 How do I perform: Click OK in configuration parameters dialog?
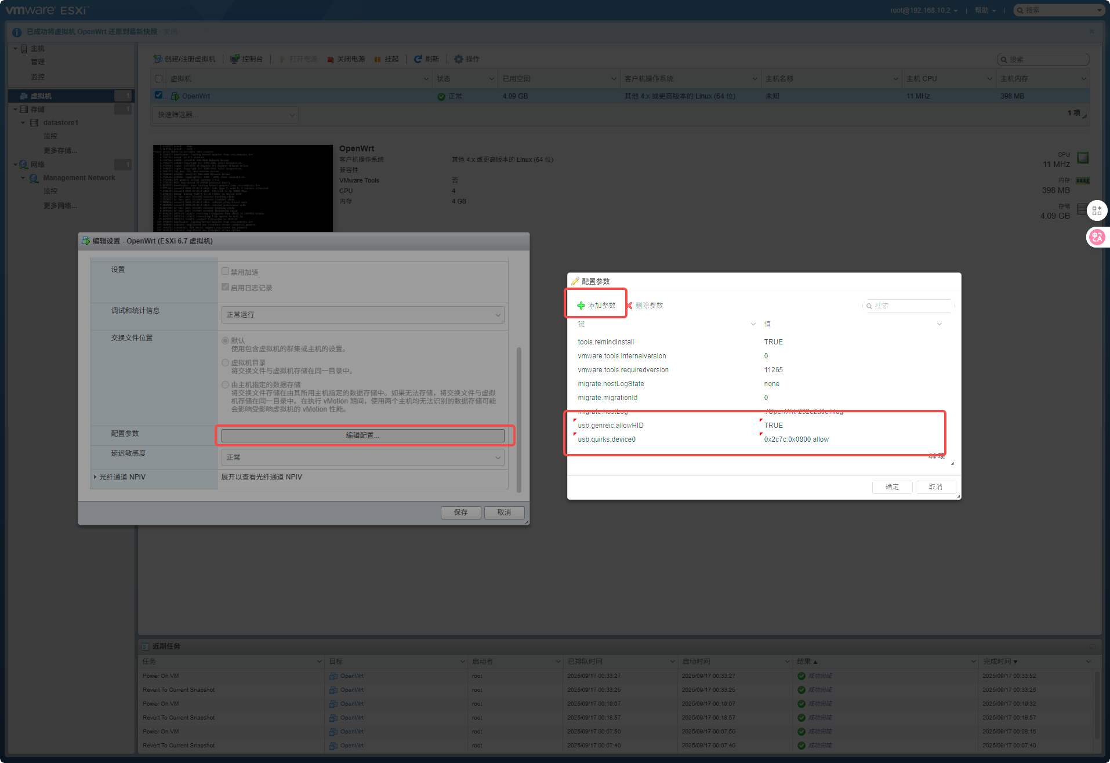[893, 487]
